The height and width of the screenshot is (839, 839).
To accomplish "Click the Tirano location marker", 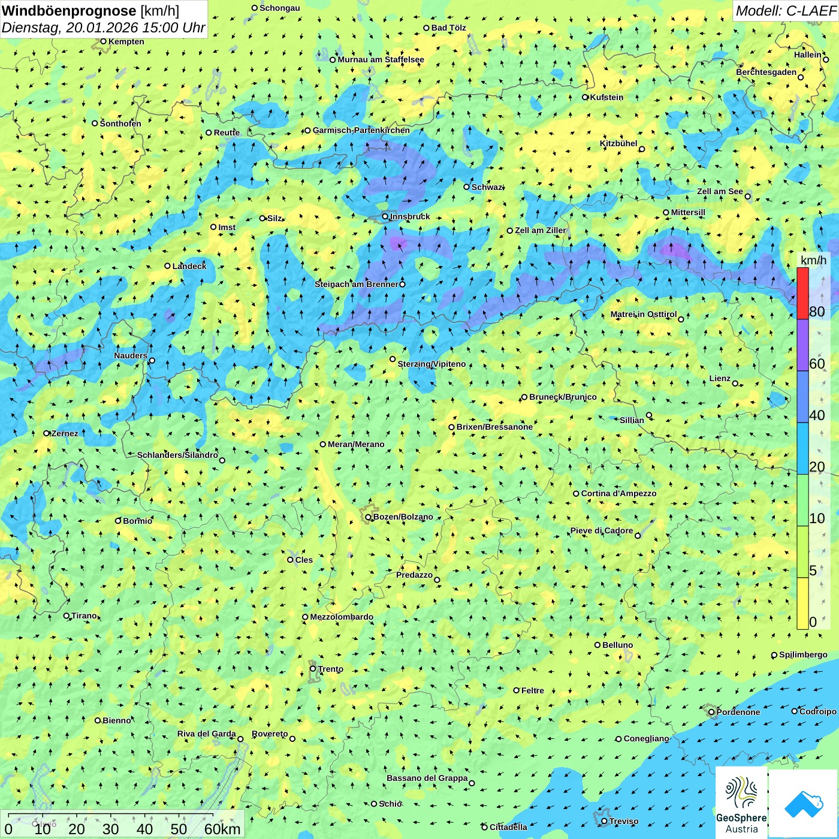I will [67, 615].
